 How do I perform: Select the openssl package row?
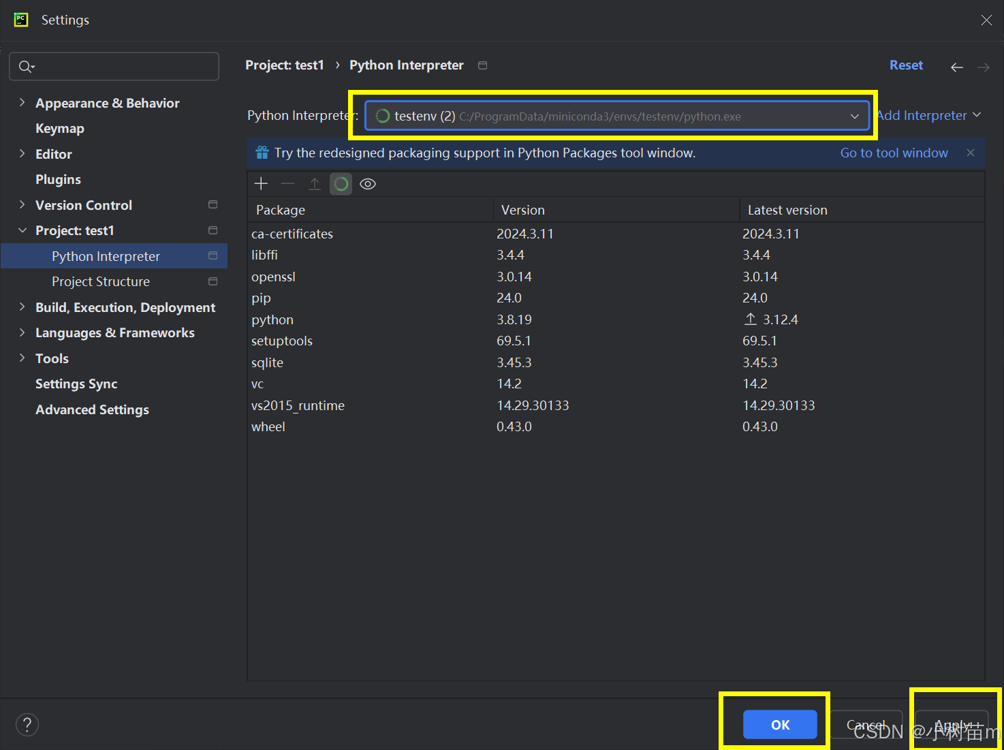(x=616, y=277)
